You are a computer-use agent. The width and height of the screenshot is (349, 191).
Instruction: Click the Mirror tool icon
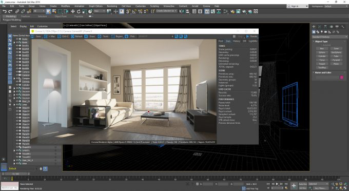(x=182, y=11)
